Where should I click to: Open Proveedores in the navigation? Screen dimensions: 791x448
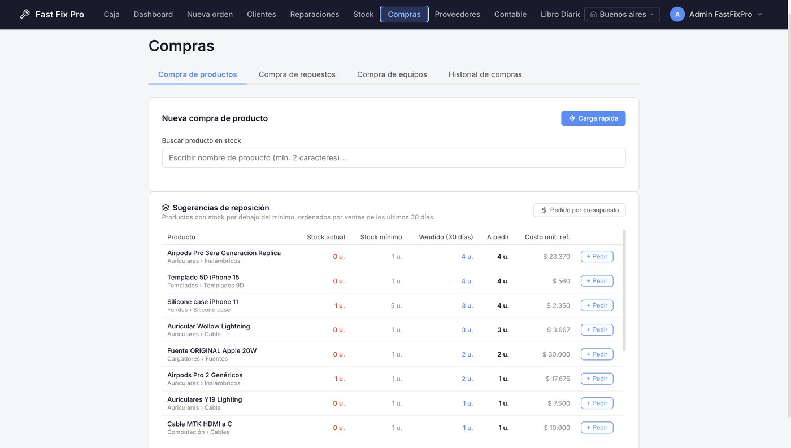pos(457,14)
